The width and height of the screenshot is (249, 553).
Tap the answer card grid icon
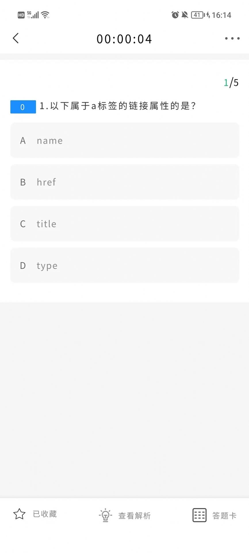tap(199, 515)
